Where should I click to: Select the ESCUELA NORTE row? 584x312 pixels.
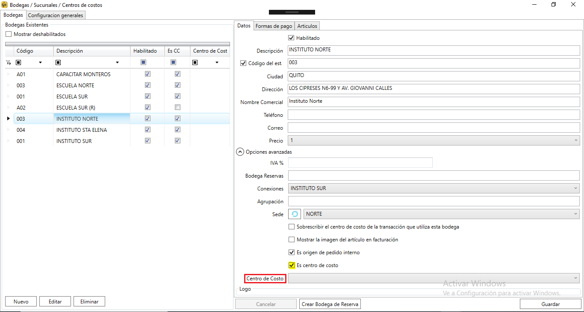point(118,85)
